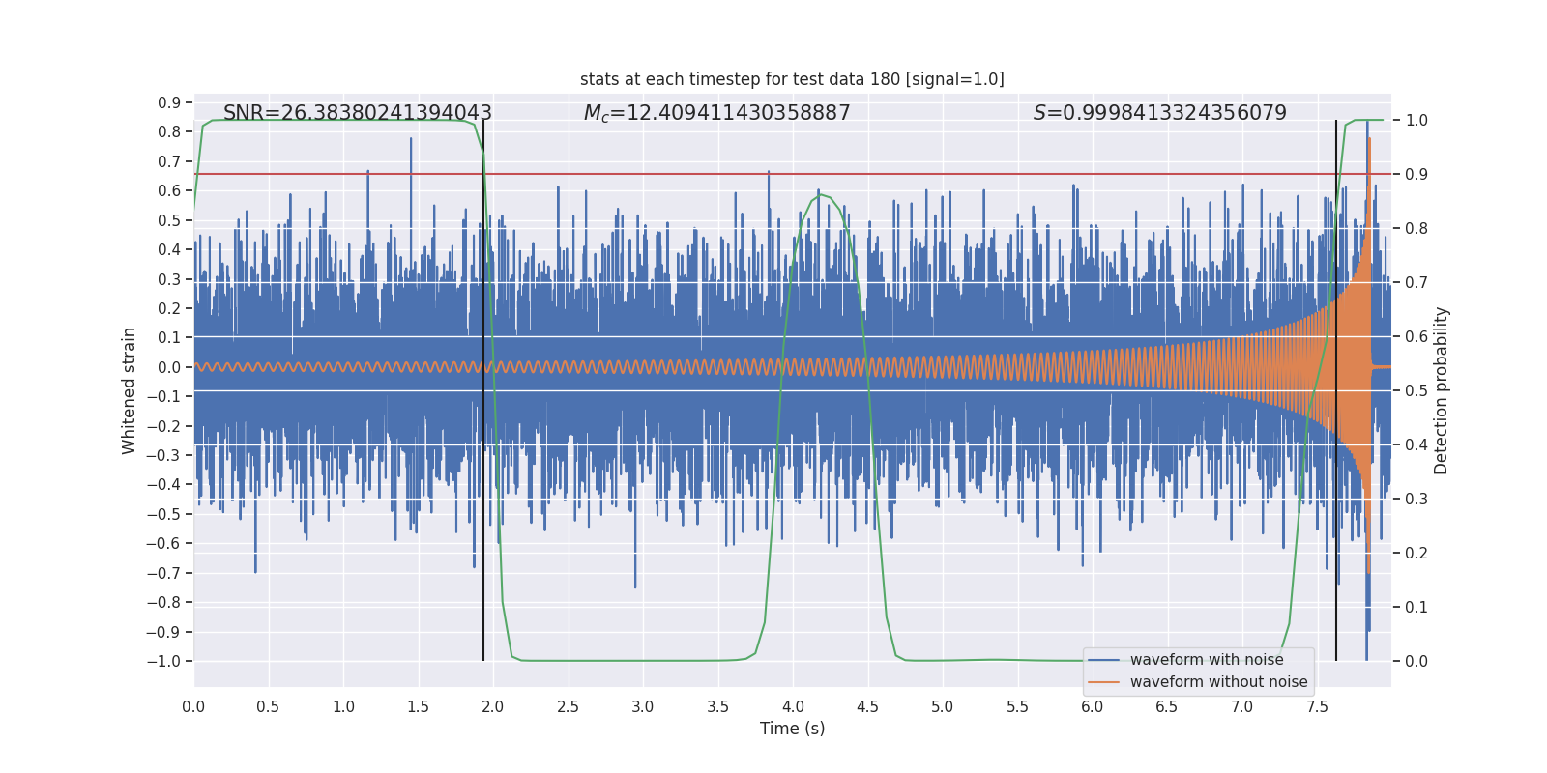The height and width of the screenshot is (773, 1547).
Task: Click the plot title text
Action: coord(792,79)
